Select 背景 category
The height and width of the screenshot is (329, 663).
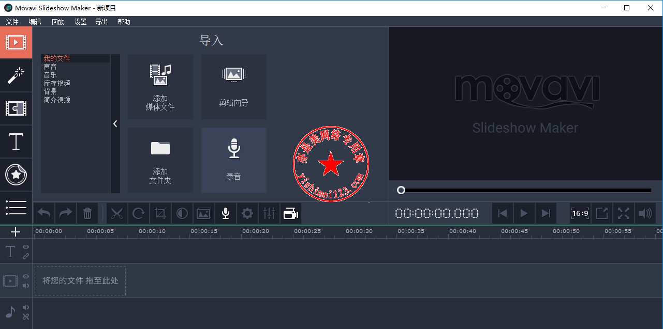(76, 91)
